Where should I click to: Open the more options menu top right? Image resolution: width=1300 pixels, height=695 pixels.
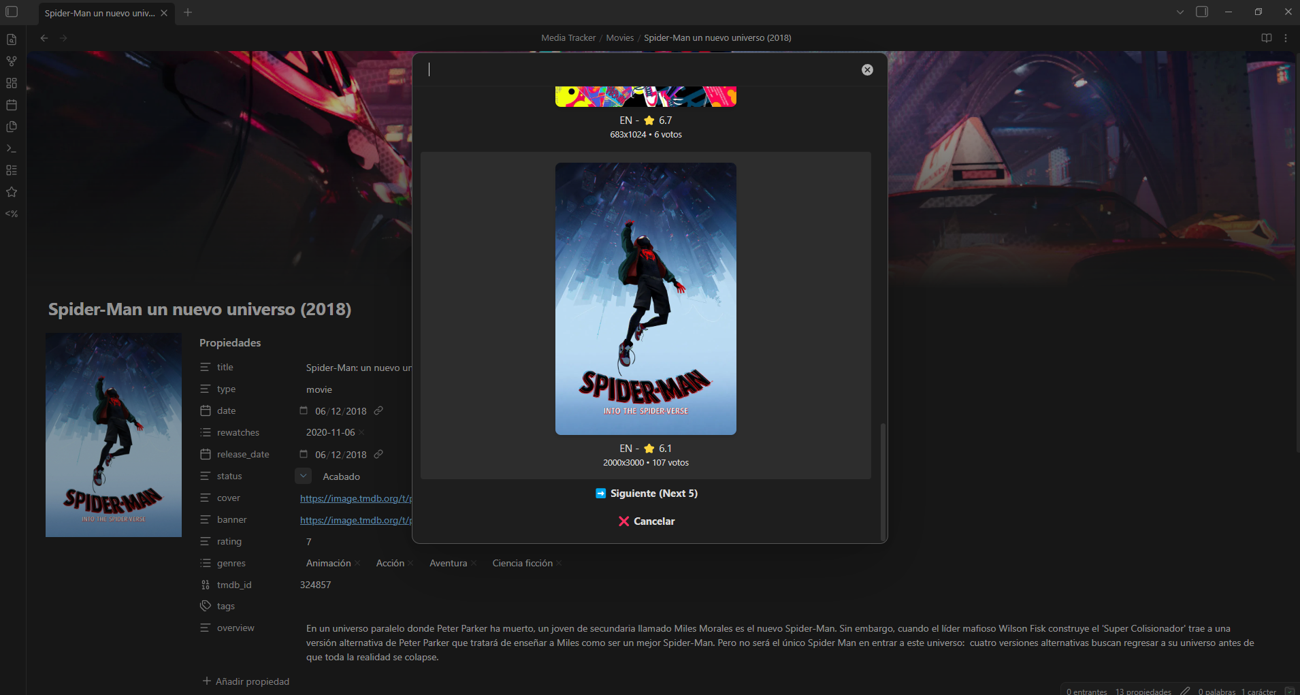coord(1286,37)
